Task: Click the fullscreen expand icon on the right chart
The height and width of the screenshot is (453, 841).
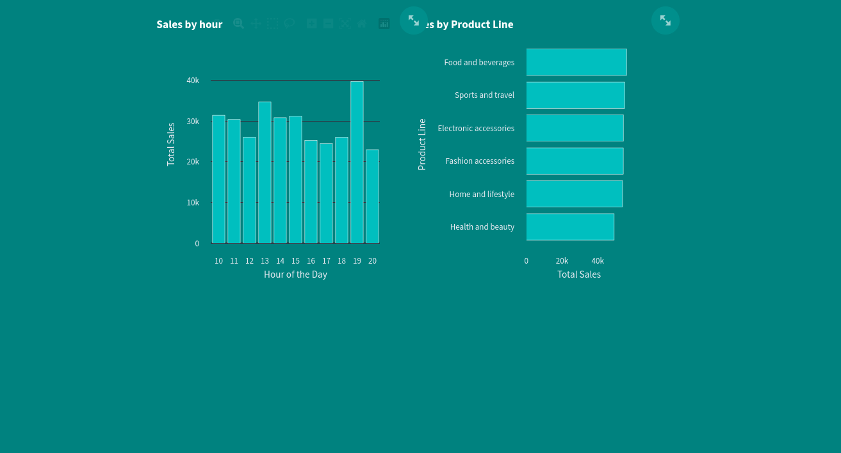Action: click(665, 20)
